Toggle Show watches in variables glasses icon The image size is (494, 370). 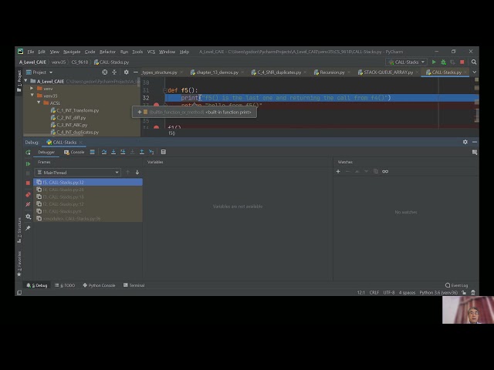[x=385, y=171]
